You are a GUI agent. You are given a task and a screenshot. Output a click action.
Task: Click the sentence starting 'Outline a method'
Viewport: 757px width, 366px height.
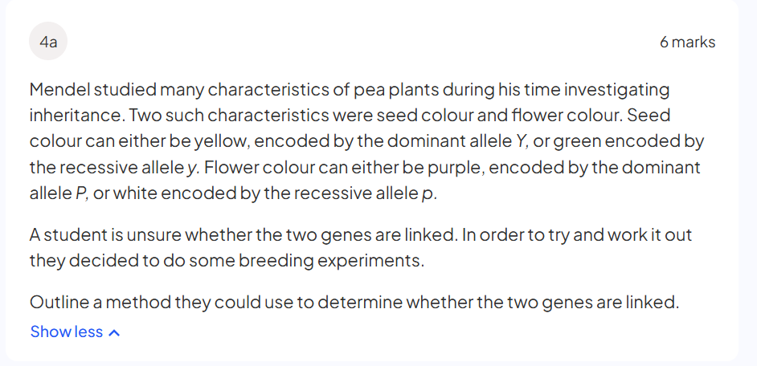[x=354, y=303]
